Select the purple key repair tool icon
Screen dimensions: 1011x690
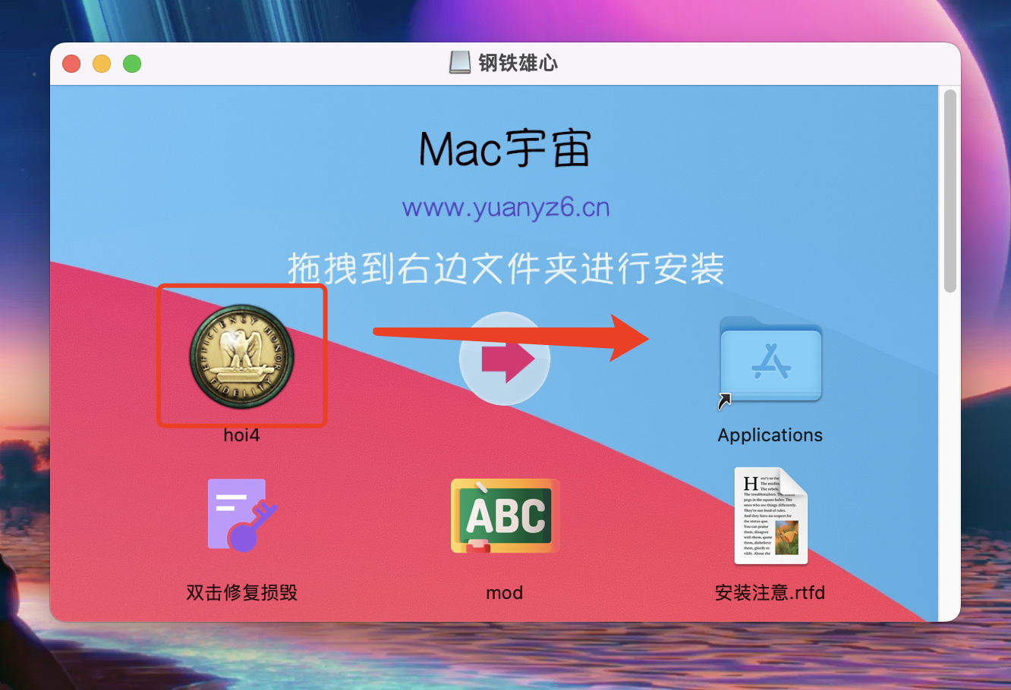coord(241,515)
